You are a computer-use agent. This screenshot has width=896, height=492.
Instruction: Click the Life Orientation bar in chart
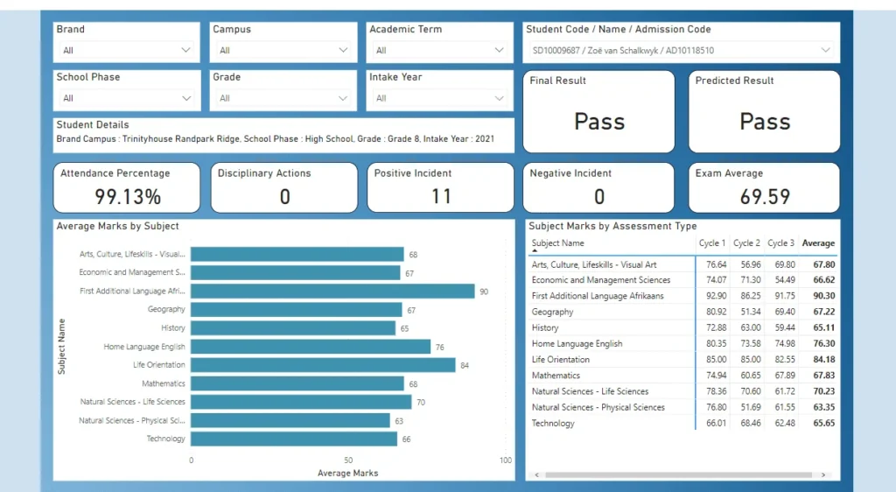pyautogui.click(x=323, y=365)
